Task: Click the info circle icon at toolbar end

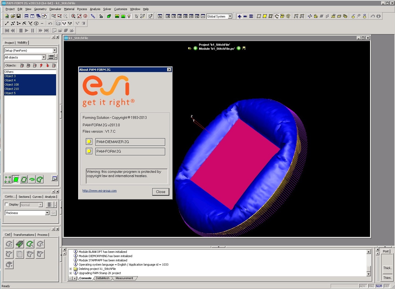Action: coord(379,16)
